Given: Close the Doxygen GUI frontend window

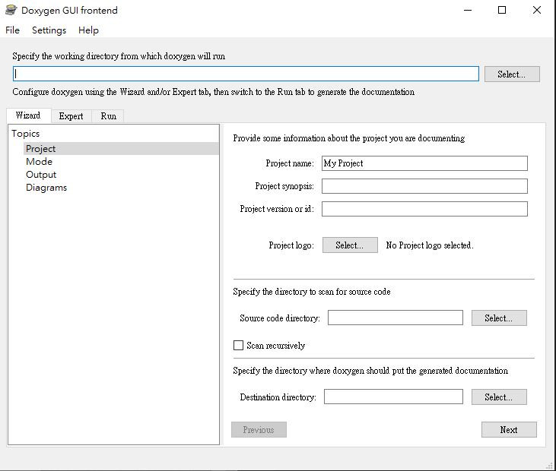Looking at the screenshot, I should pos(537,10).
